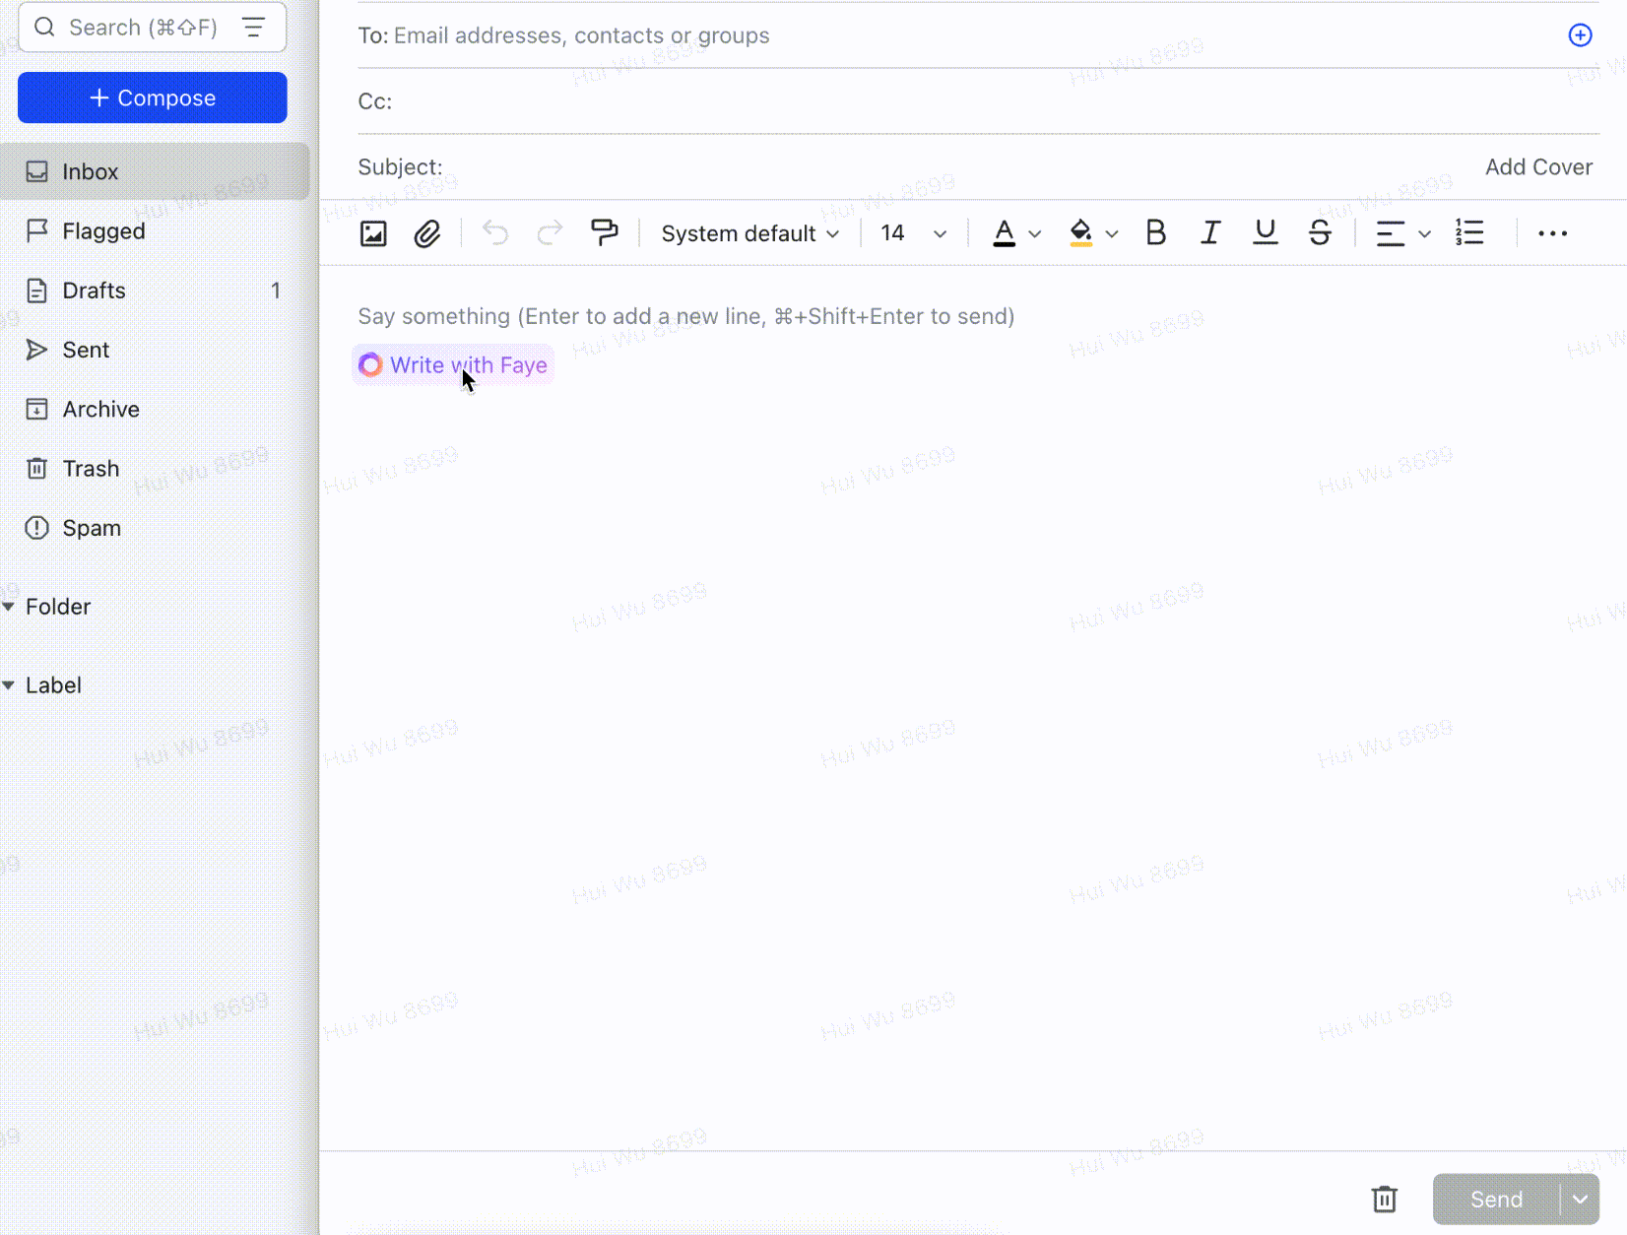Open the System default font dropdown
Image resolution: width=1627 pixels, height=1235 pixels.
[749, 233]
